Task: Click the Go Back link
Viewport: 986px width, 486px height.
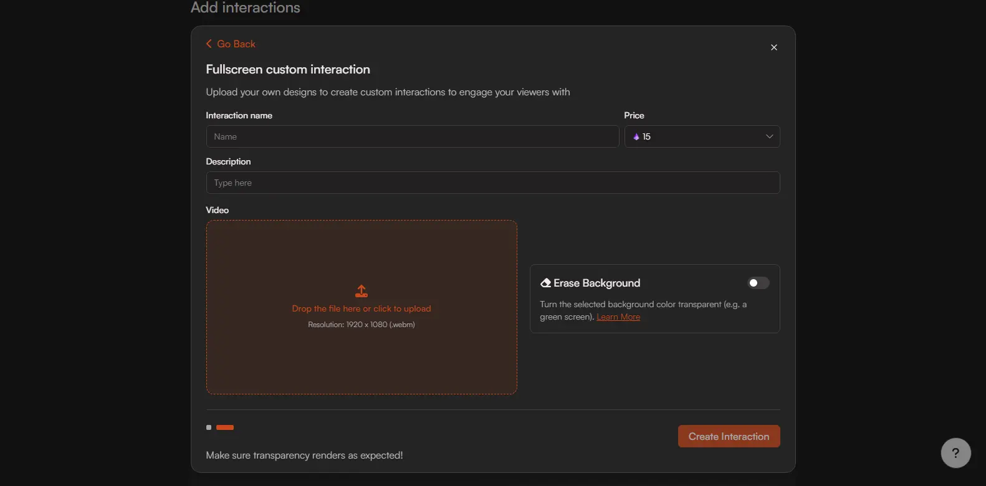Action: 231,44
